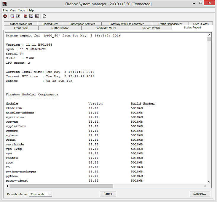Screen dimensions: 217x202
Task: Select the Gateway Wireless Controller tab
Action: [x=126, y=24]
